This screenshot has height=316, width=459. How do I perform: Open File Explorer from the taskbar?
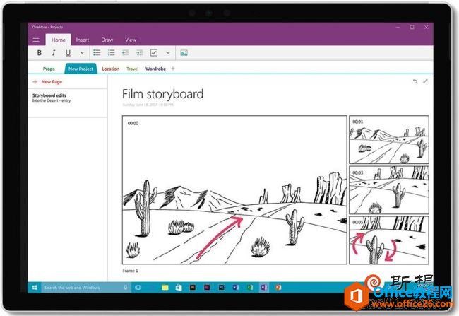click(x=165, y=288)
